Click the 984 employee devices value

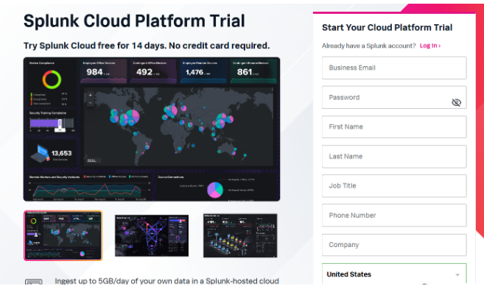[94, 72]
